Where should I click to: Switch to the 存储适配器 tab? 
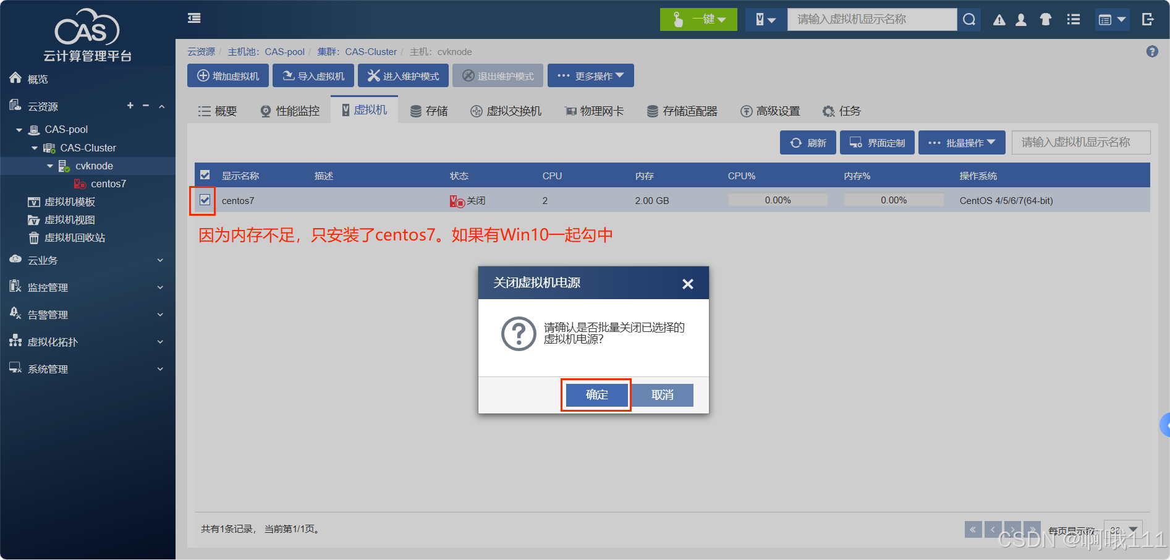(x=682, y=111)
